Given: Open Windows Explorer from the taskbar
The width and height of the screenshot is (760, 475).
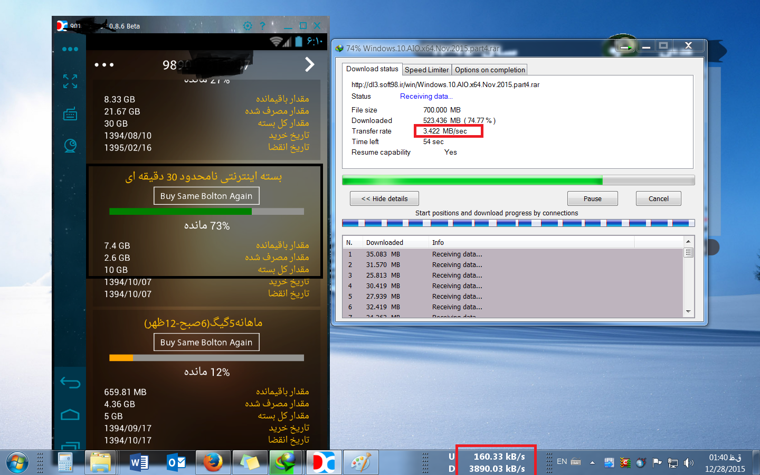Looking at the screenshot, I should tap(100, 463).
